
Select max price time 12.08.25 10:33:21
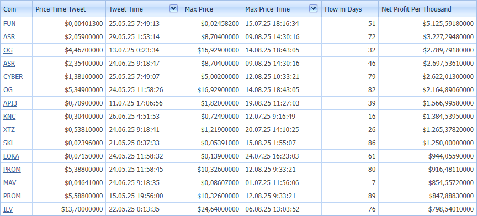282,77
